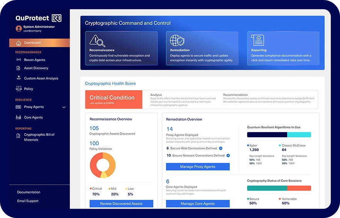
Task: Click the Dashboard home icon
Action: coord(19,43)
